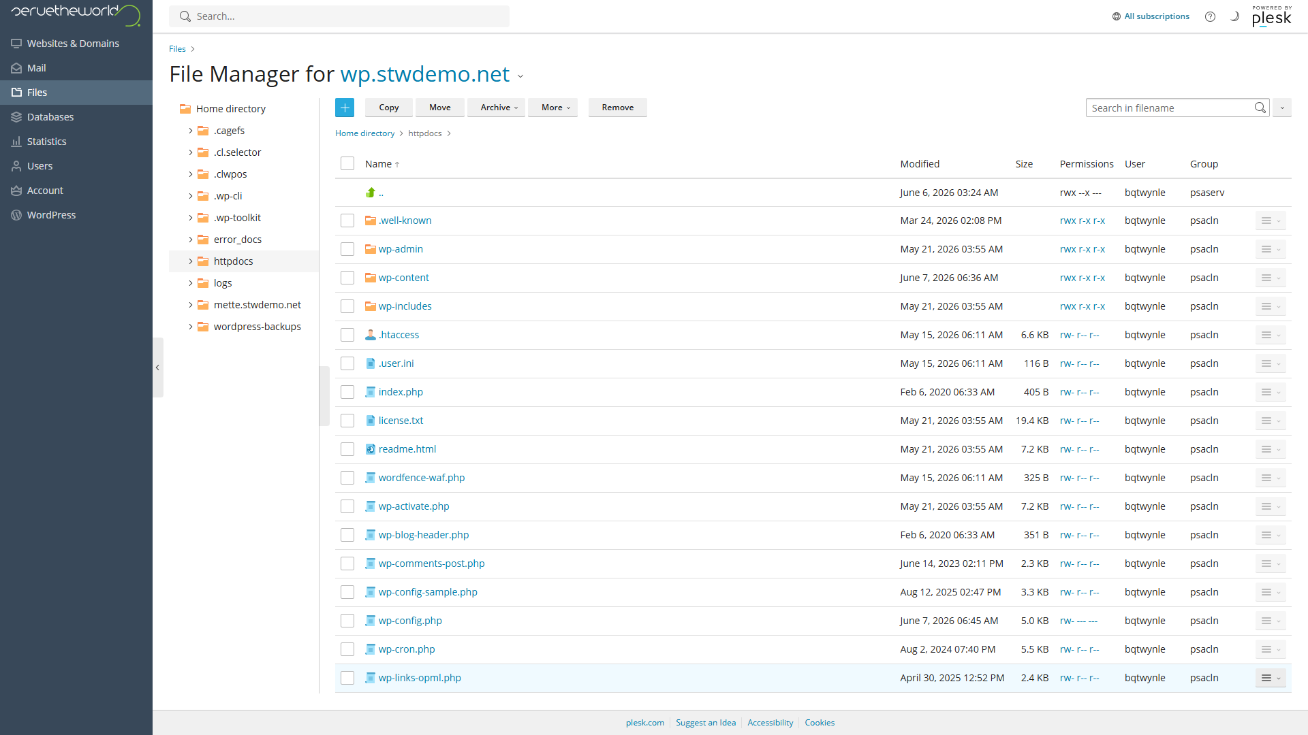Open domain switcher arrow beside wp.stwdemo.net
The width and height of the screenshot is (1308, 735).
click(x=520, y=76)
